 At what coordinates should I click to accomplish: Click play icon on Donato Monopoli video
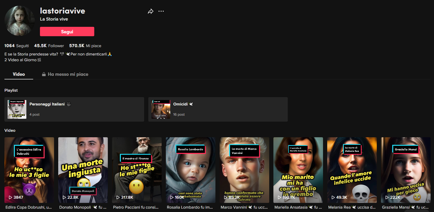coord(64,197)
